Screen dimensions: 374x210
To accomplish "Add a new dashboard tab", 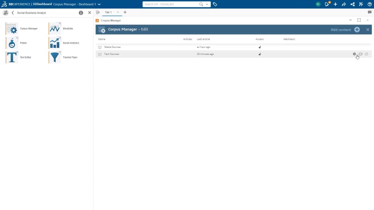I will [x=125, y=12].
